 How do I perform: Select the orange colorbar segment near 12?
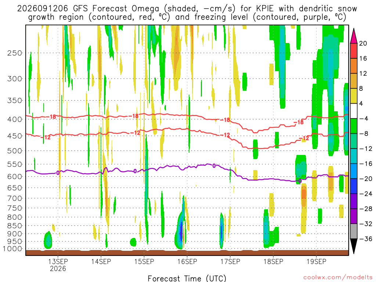354,66
